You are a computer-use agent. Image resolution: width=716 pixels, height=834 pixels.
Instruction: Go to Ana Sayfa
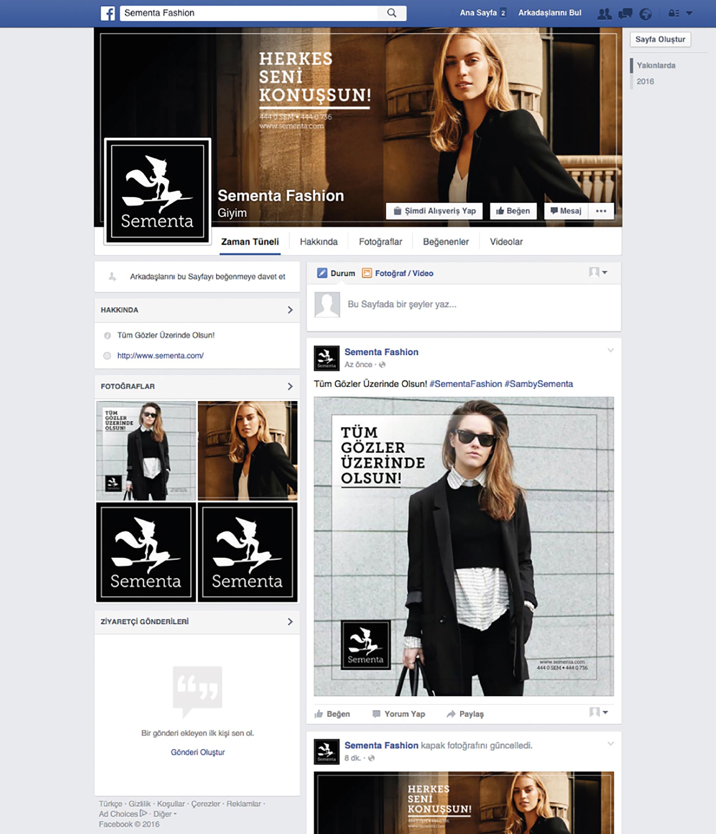pos(478,13)
